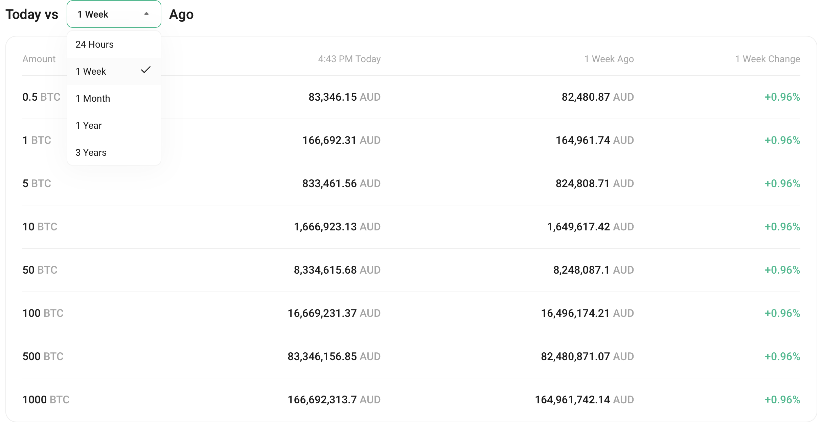Click the 1 Week Change column header

tap(768, 59)
